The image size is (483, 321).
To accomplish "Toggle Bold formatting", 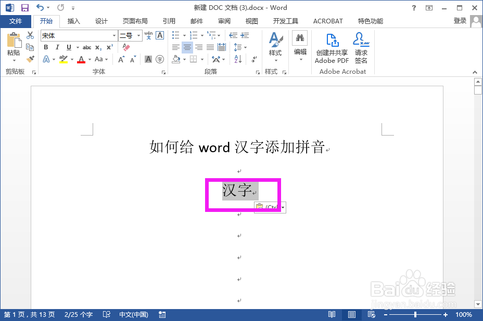I will pyautogui.click(x=46, y=47).
